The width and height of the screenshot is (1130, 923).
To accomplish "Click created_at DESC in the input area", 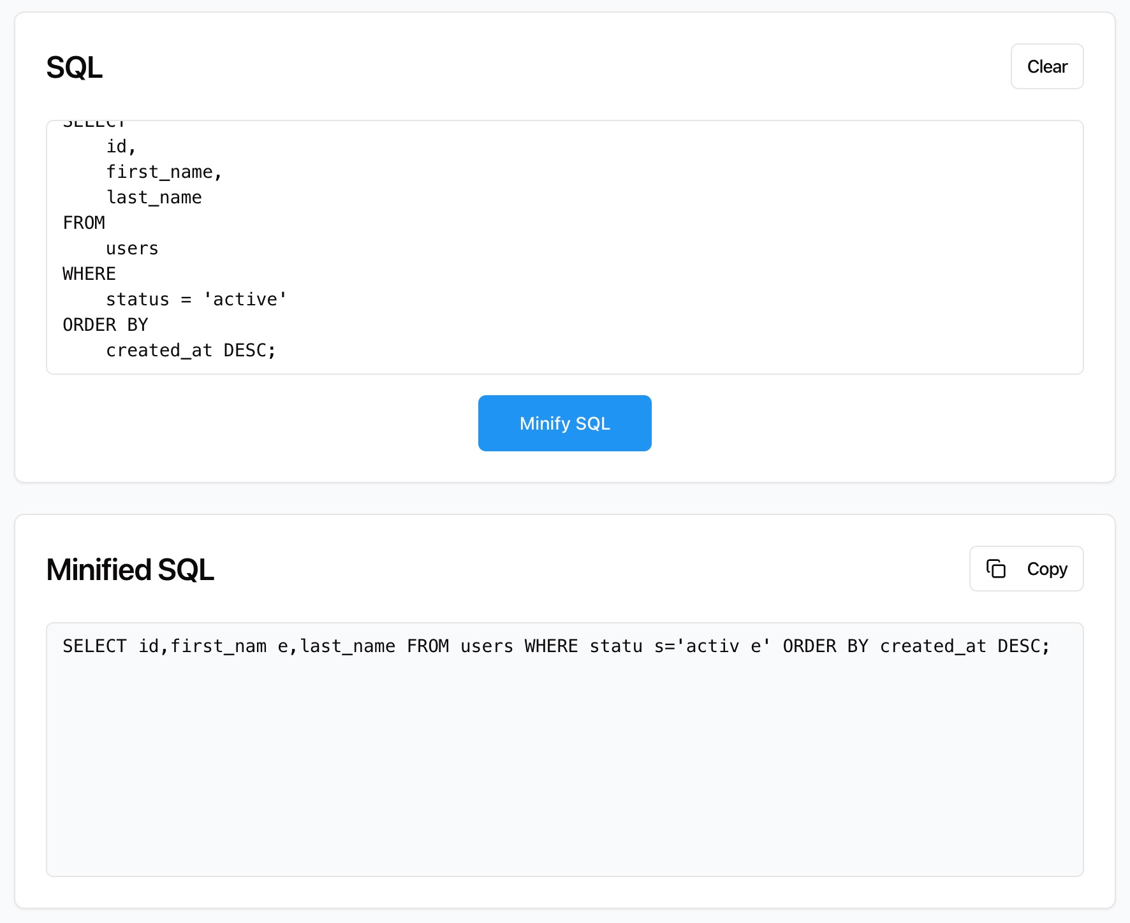I will (x=191, y=350).
